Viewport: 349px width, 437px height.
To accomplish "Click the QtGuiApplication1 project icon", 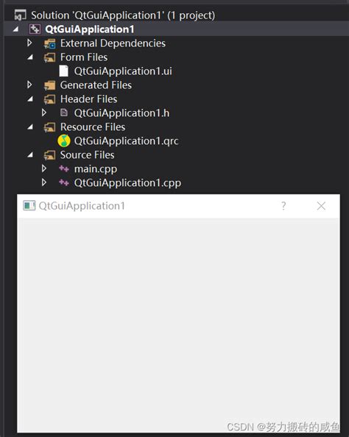I will tap(35, 29).
